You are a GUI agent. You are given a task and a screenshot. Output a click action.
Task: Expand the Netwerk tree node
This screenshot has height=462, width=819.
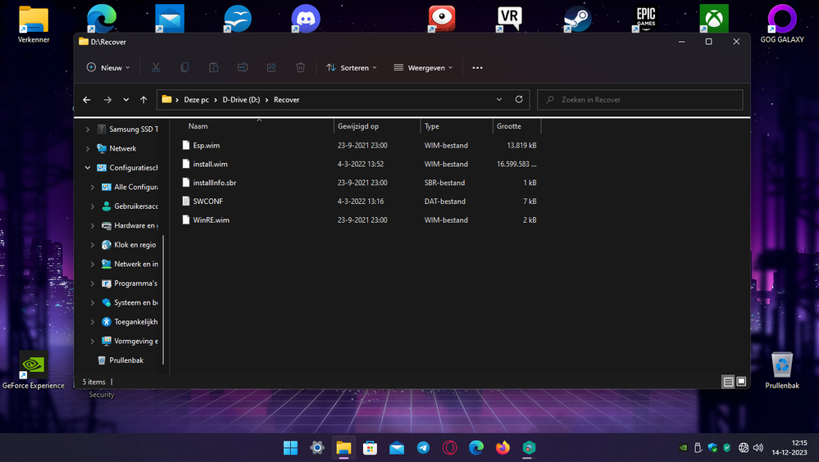(x=88, y=149)
